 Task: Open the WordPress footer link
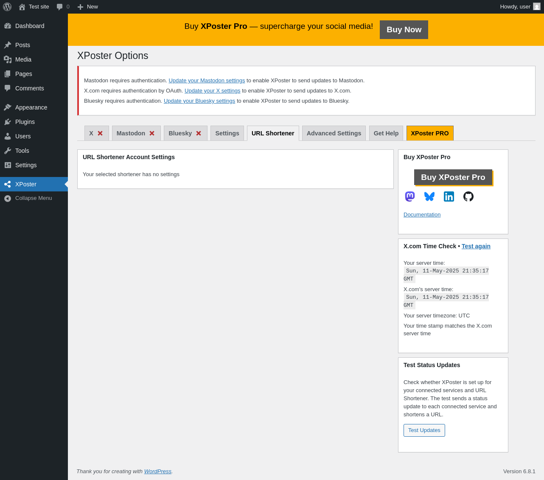pos(158,472)
